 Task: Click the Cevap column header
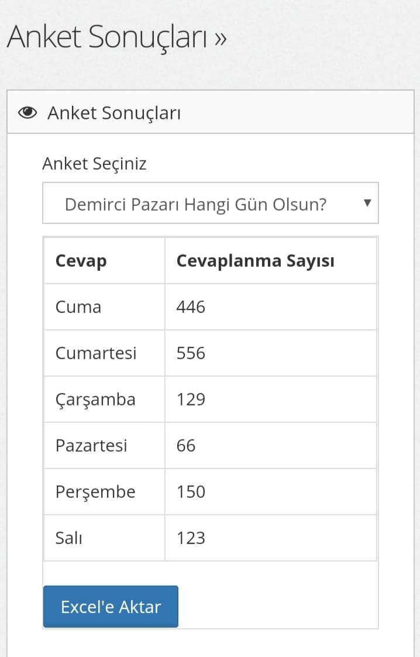click(x=81, y=261)
